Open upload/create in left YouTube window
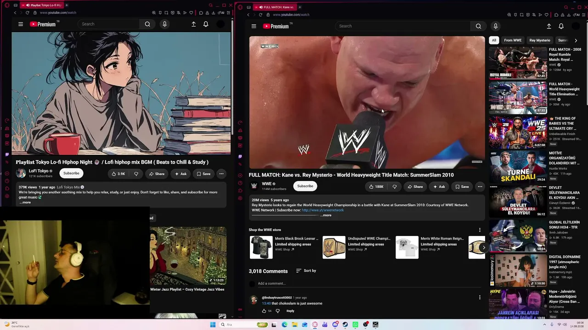 coord(193,24)
